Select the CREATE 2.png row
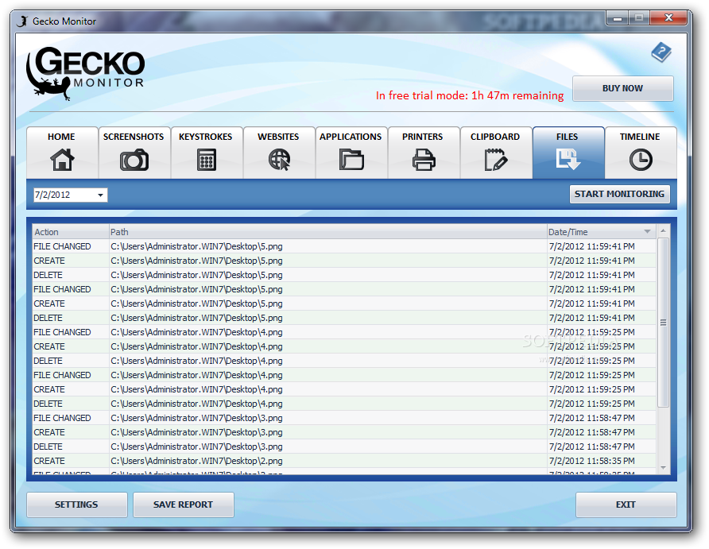Image resolution: width=709 pixels, height=549 pixels. point(344,461)
